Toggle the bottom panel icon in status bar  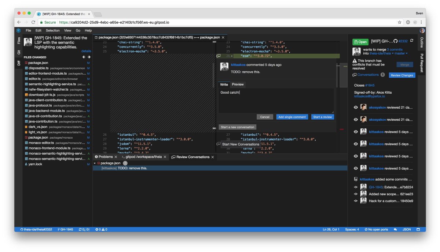[418, 229]
